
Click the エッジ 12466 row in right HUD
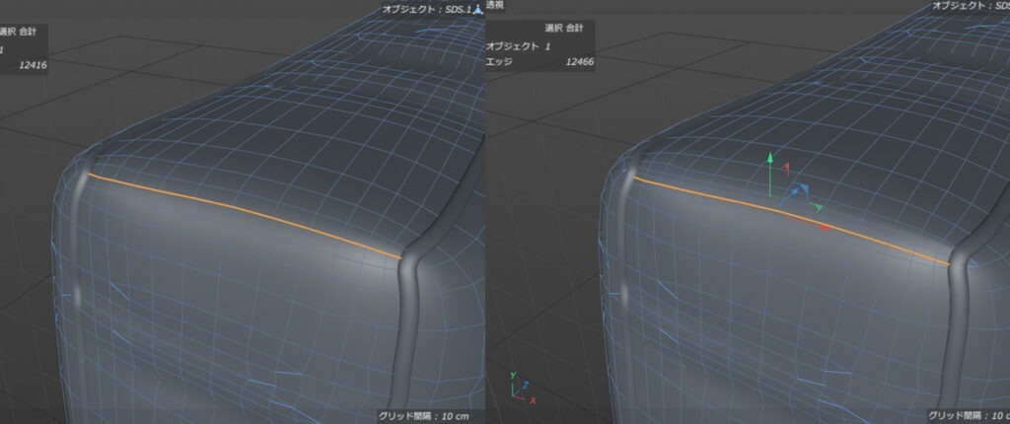[x=540, y=62]
